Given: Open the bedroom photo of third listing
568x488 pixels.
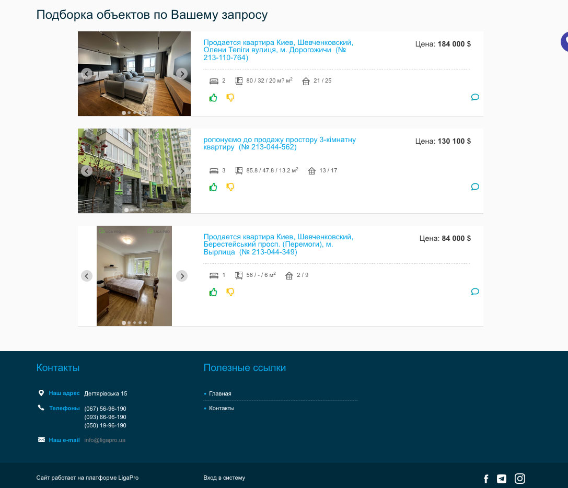Looking at the screenshot, I should click(134, 276).
